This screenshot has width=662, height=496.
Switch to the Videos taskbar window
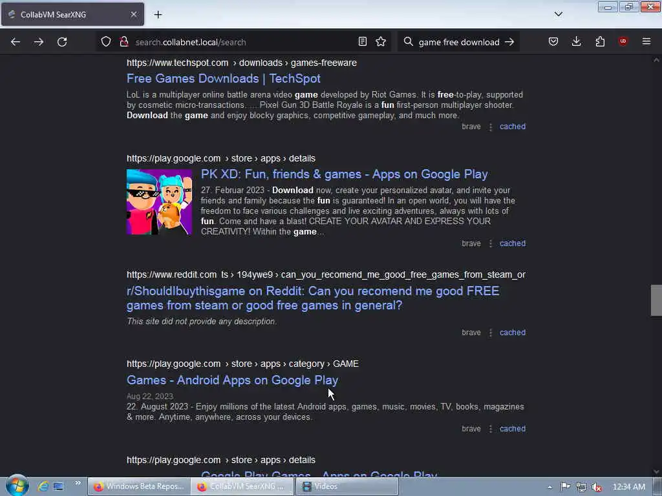pyautogui.click(x=347, y=486)
